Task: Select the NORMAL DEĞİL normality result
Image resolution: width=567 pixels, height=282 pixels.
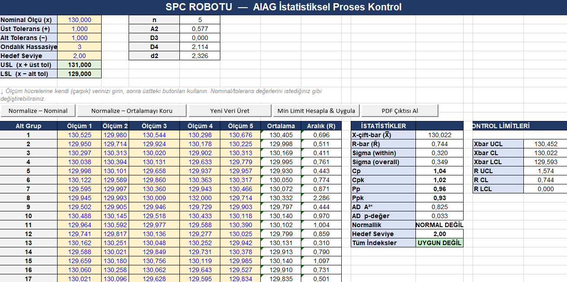Action: (439, 225)
